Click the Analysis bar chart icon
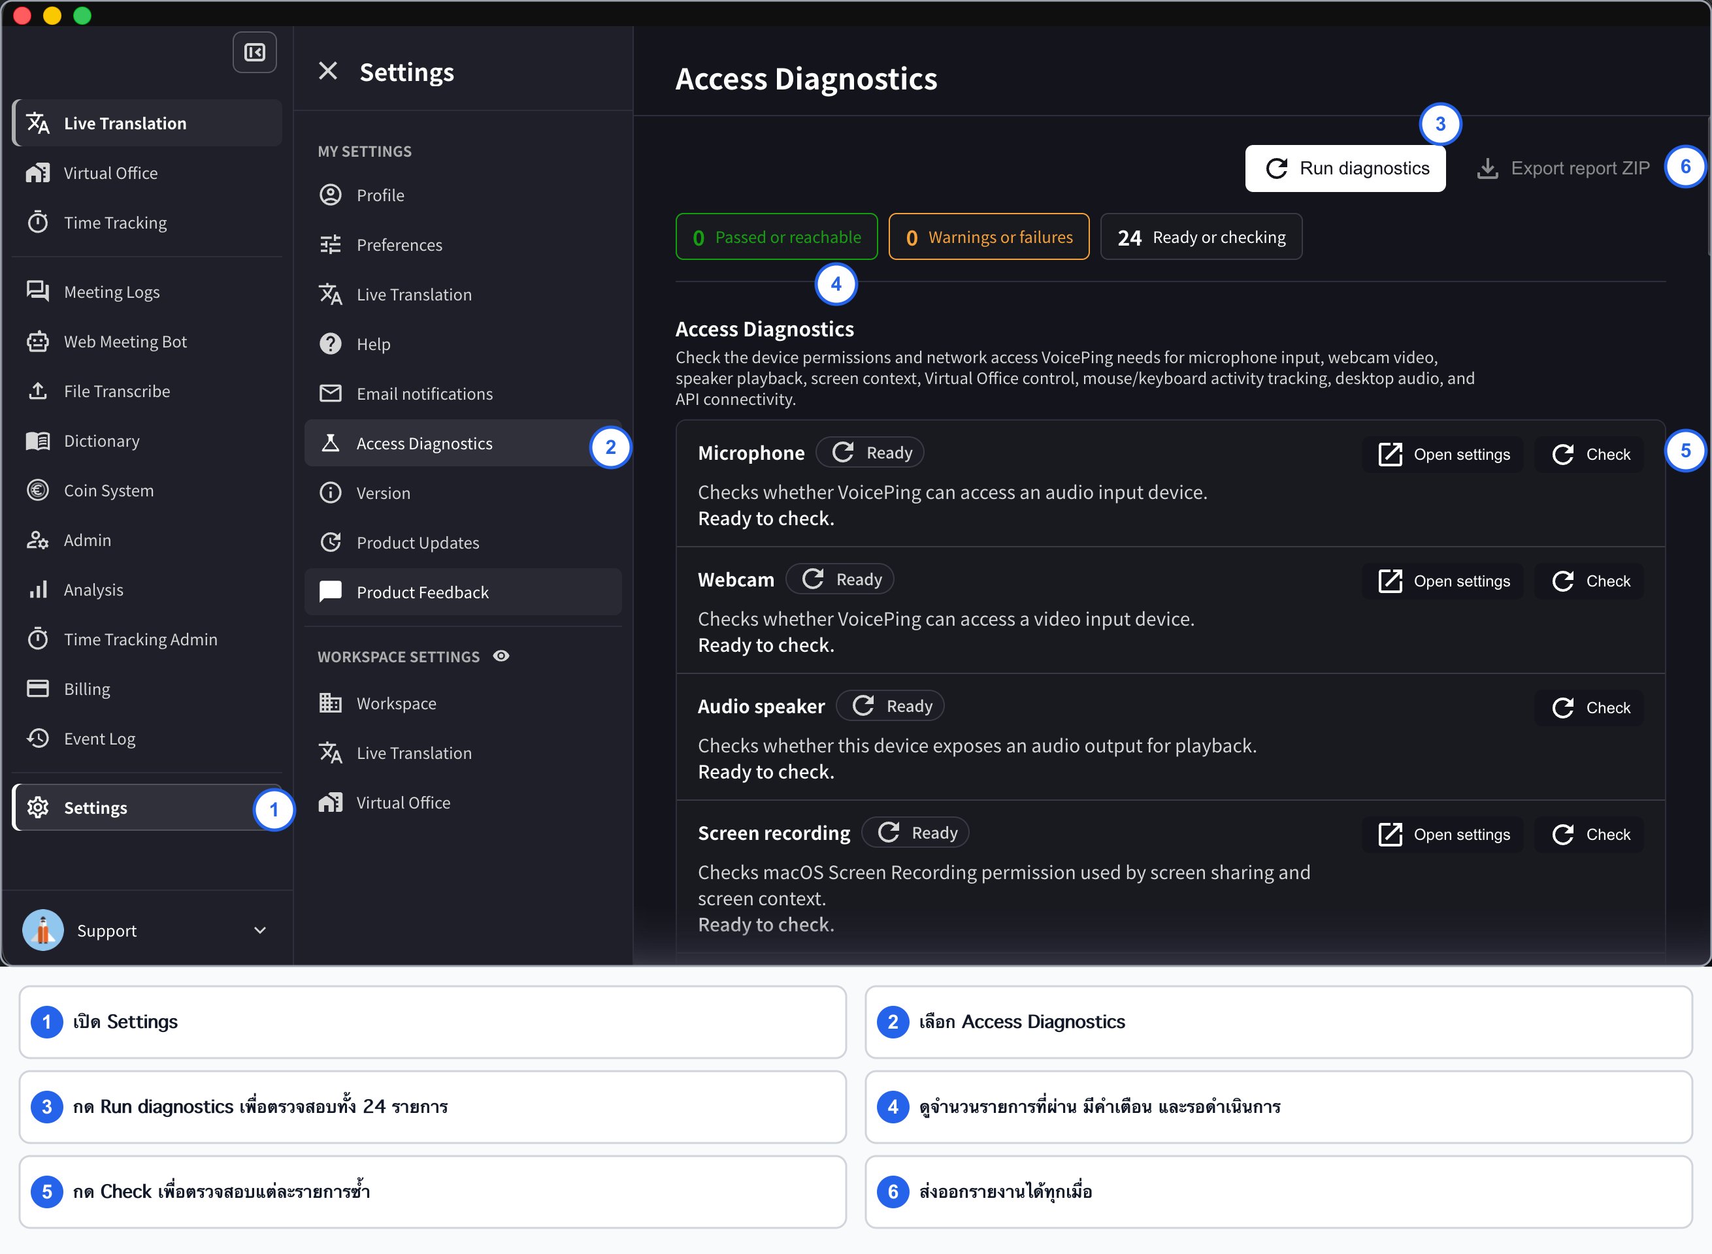This screenshot has height=1254, width=1712. pyautogui.click(x=38, y=590)
